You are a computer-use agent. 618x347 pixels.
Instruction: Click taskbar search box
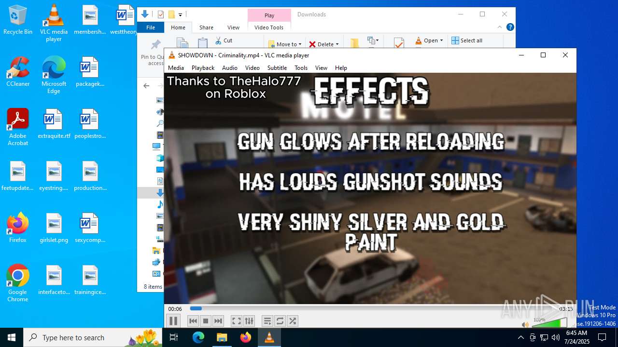tap(93, 337)
